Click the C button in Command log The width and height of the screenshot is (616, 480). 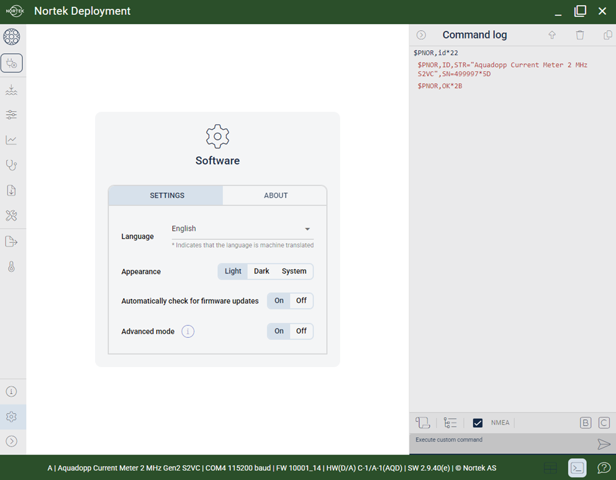click(x=604, y=423)
